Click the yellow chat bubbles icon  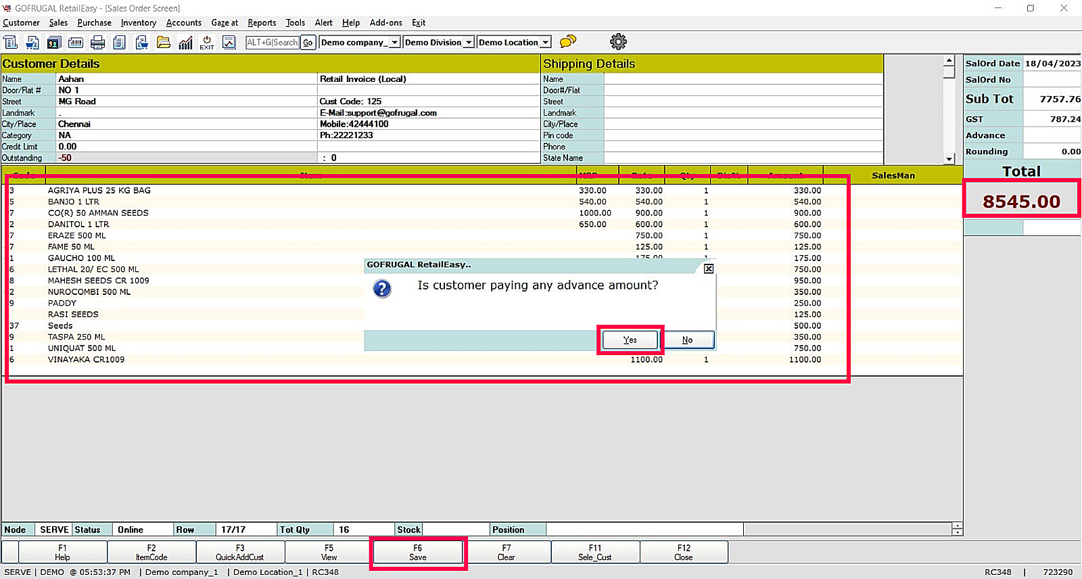click(x=568, y=42)
